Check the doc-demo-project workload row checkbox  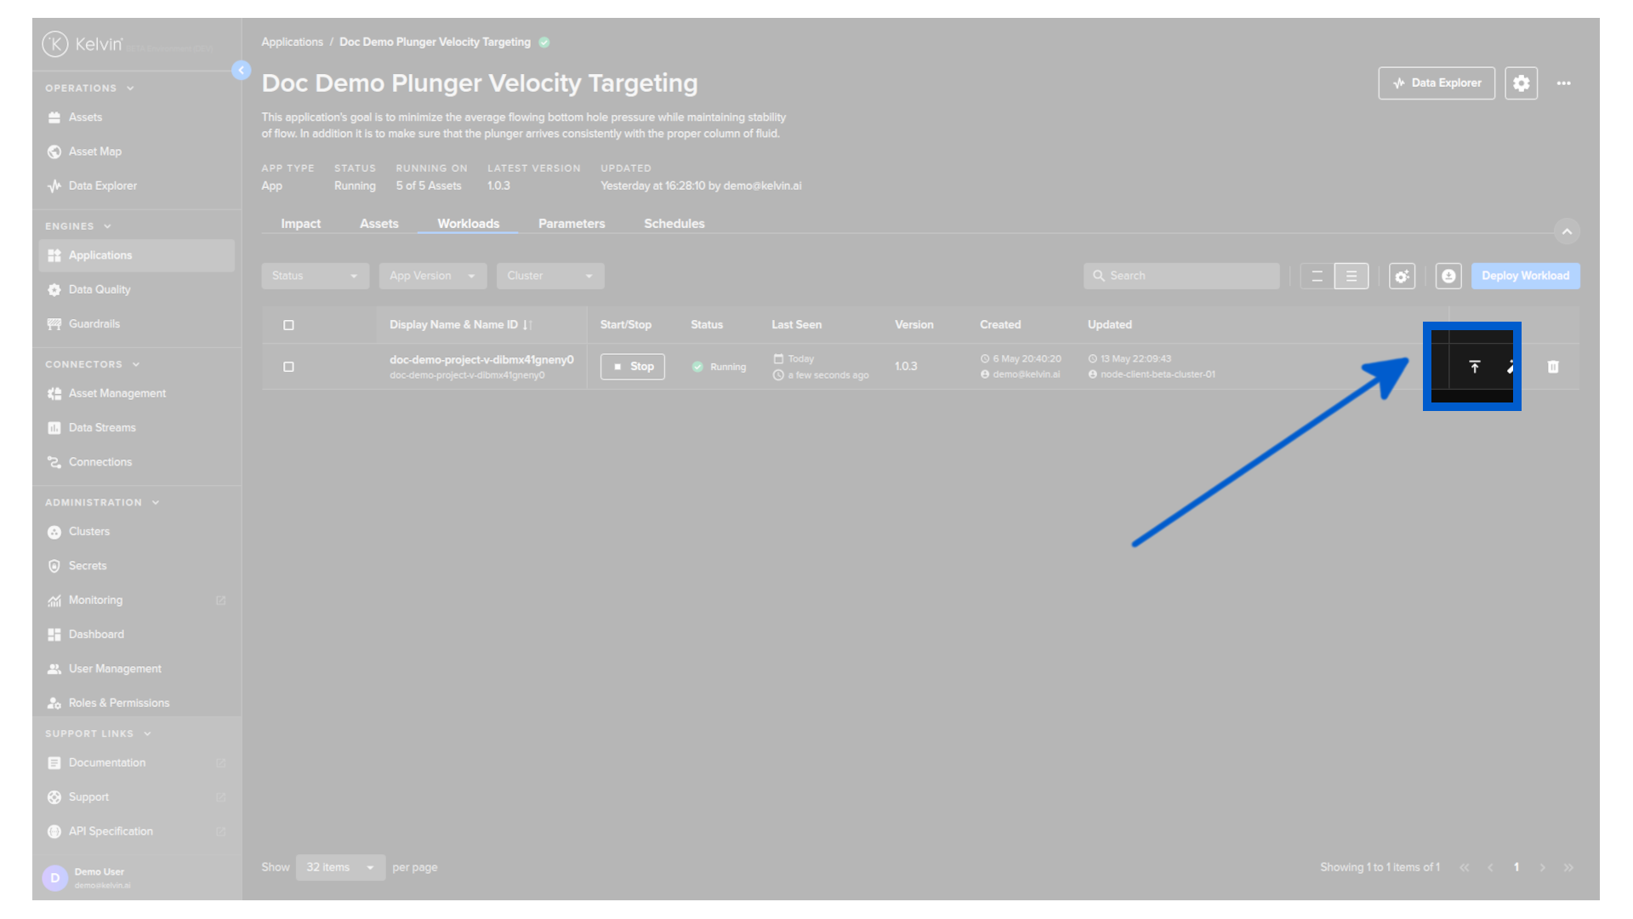288,367
